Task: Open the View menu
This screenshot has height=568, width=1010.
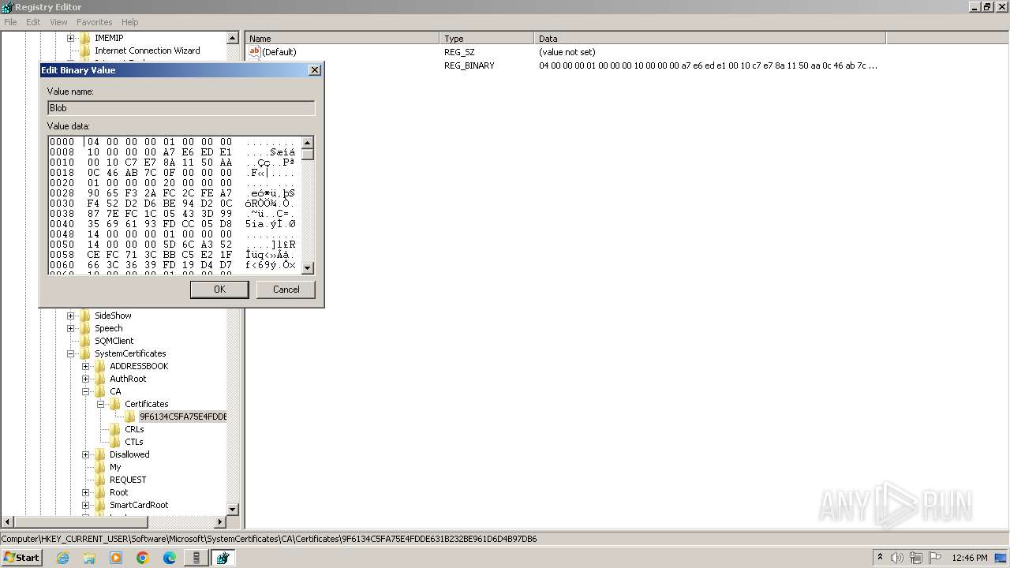Action: [58, 22]
